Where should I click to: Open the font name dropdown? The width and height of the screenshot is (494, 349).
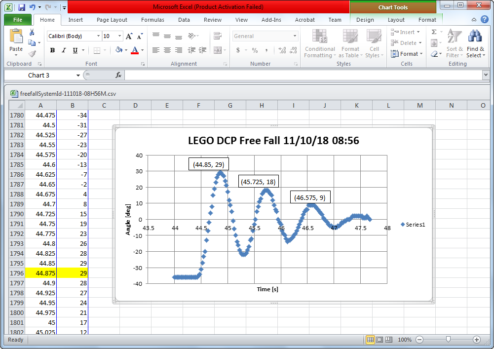98,36
